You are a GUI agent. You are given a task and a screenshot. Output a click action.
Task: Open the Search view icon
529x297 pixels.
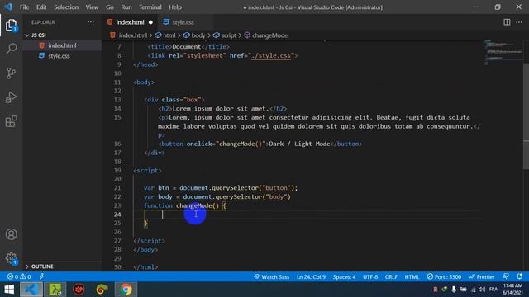click(11, 49)
